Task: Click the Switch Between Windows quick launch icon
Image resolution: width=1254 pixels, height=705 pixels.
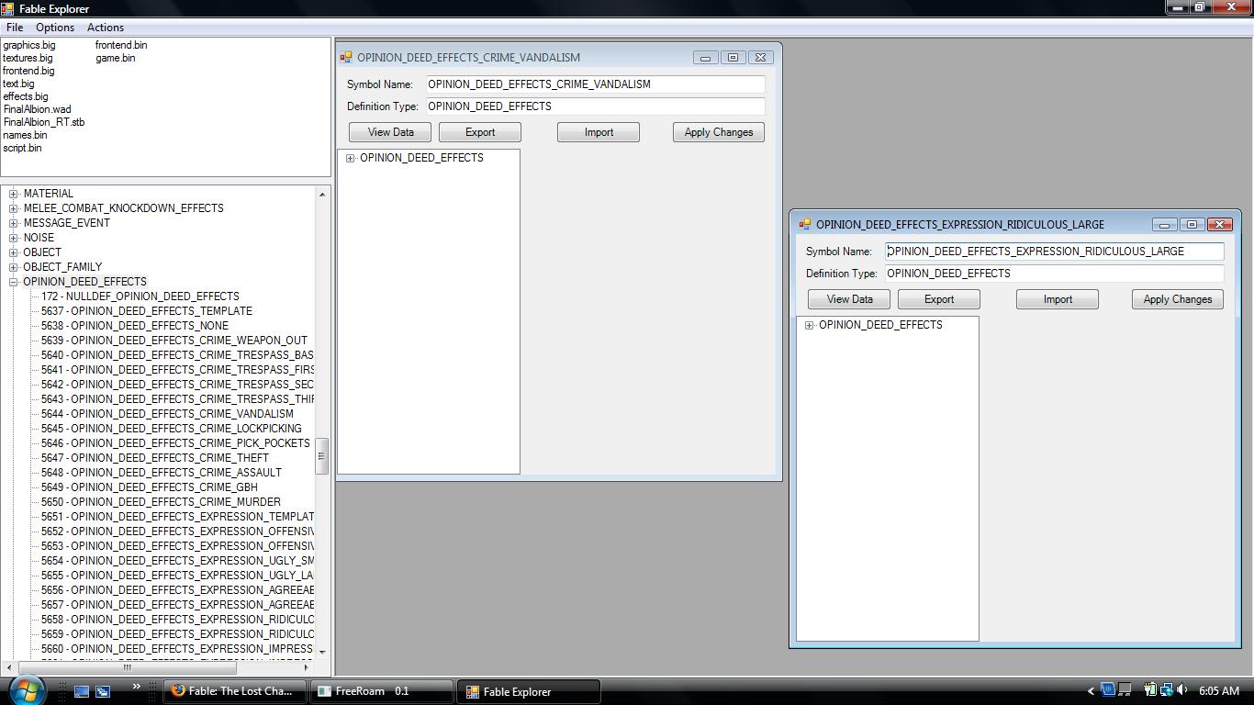Action: [103, 691]
